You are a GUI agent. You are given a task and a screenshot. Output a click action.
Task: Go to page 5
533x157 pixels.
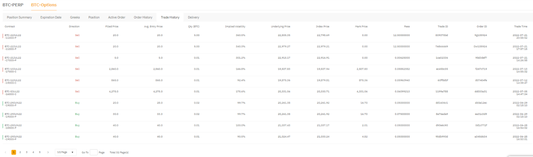click(x=40, y=152)
